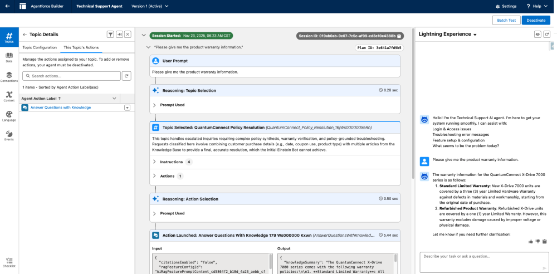Image resolution: width=557 pixels, height=274 pixels.
Task: Copy the Session ID to clipboard
Action: [x=399, y=36]
